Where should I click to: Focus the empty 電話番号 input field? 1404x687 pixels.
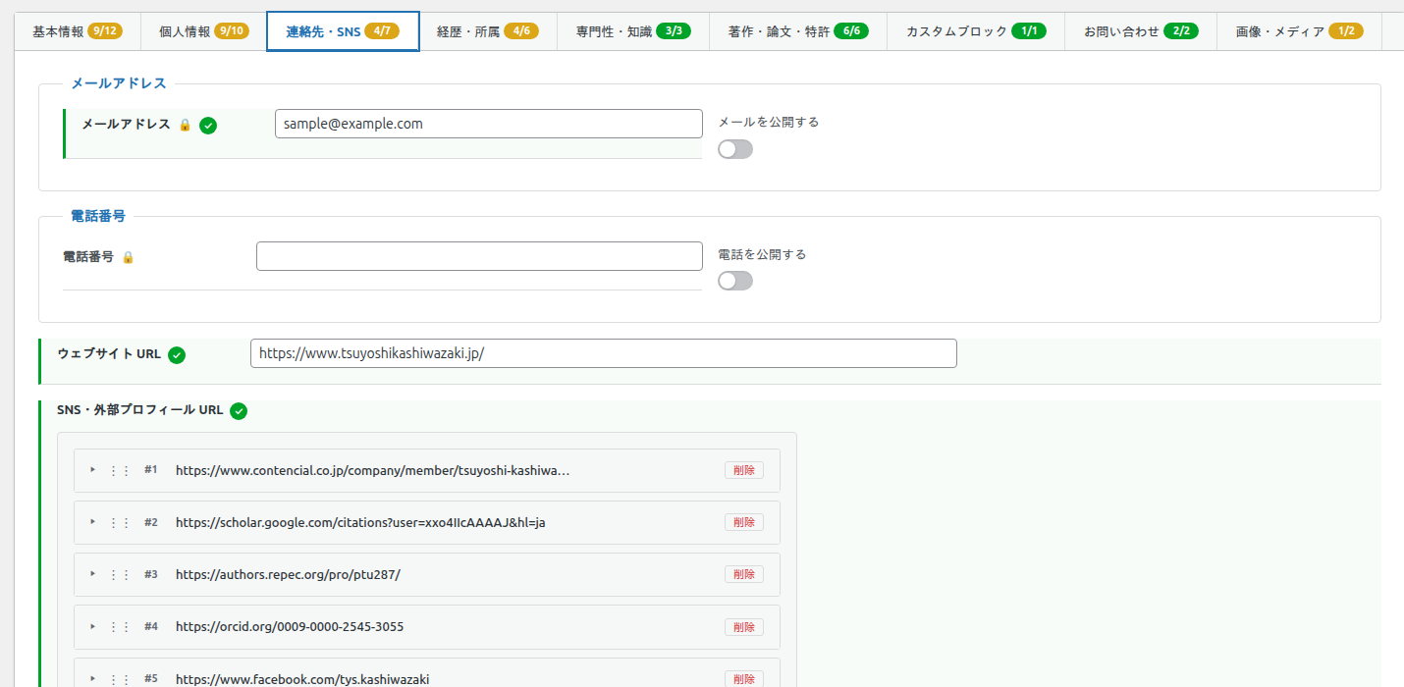coord(479,256)
